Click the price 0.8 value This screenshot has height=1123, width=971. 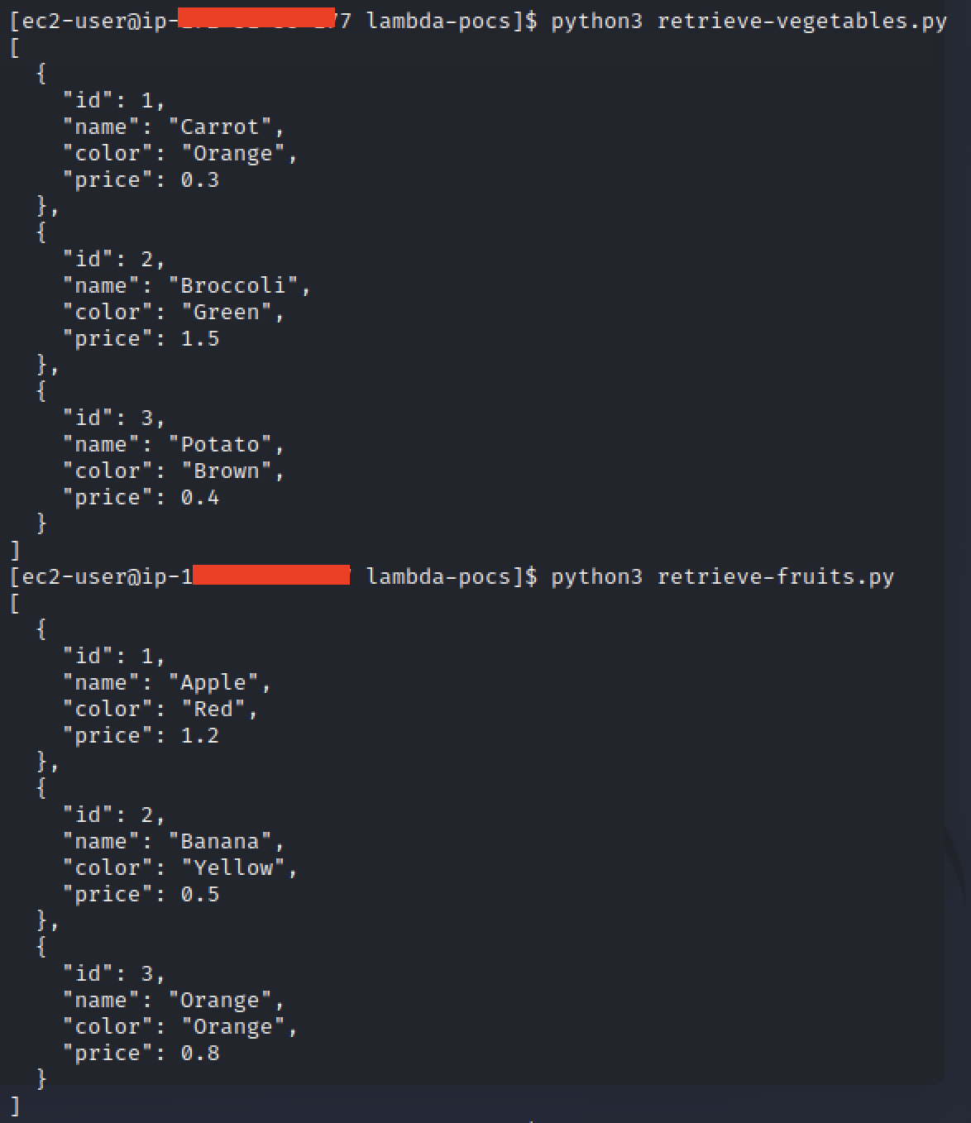coord(200,1053)
